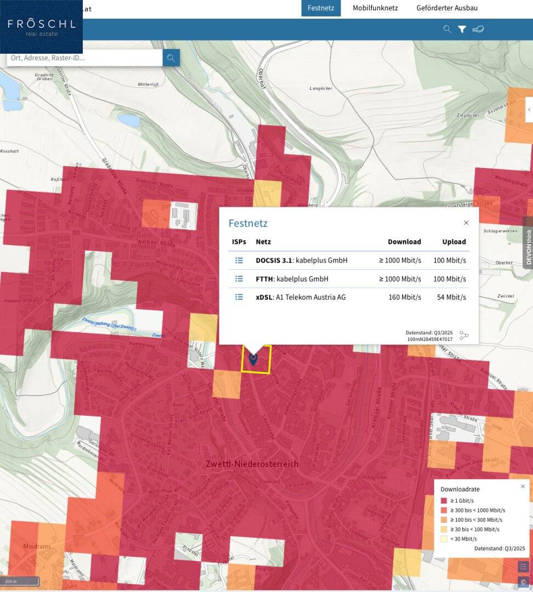Click the blue location pin marker

click(x=253, y=358)
